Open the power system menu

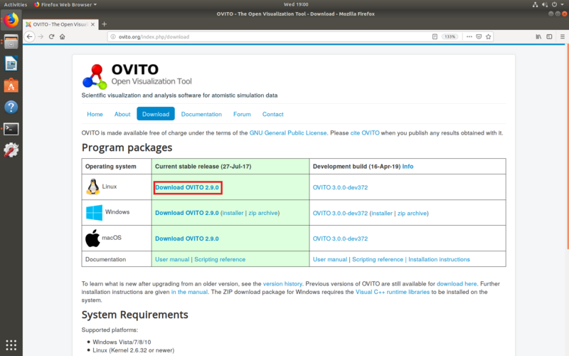click(554, 5)
